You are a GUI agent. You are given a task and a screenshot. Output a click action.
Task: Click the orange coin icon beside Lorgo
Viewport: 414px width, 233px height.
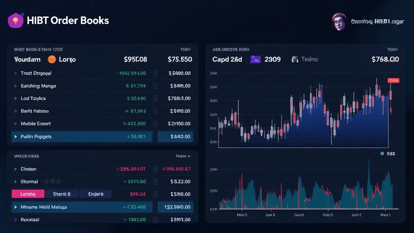pyautogui.click(x=52, y=59)
